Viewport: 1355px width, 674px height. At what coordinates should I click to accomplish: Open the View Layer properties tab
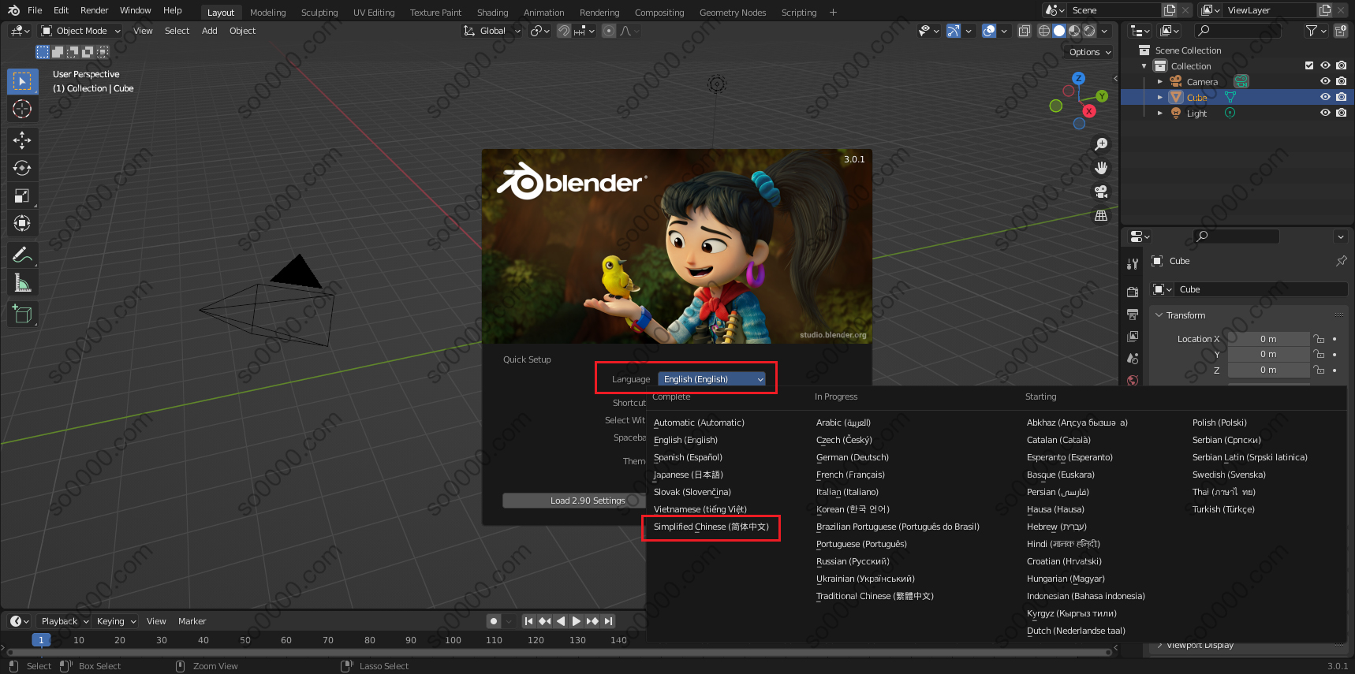[x=1133, y=336]
